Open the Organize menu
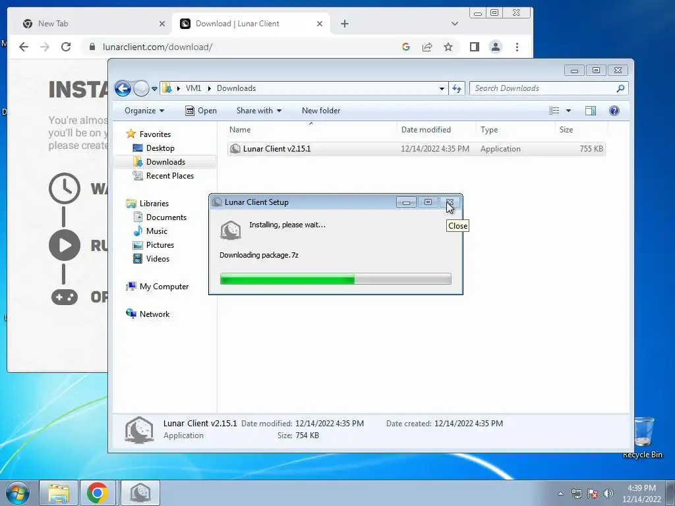Image resolution: width=675 pixels, height=506 pixels. click(x=144, y=111)
